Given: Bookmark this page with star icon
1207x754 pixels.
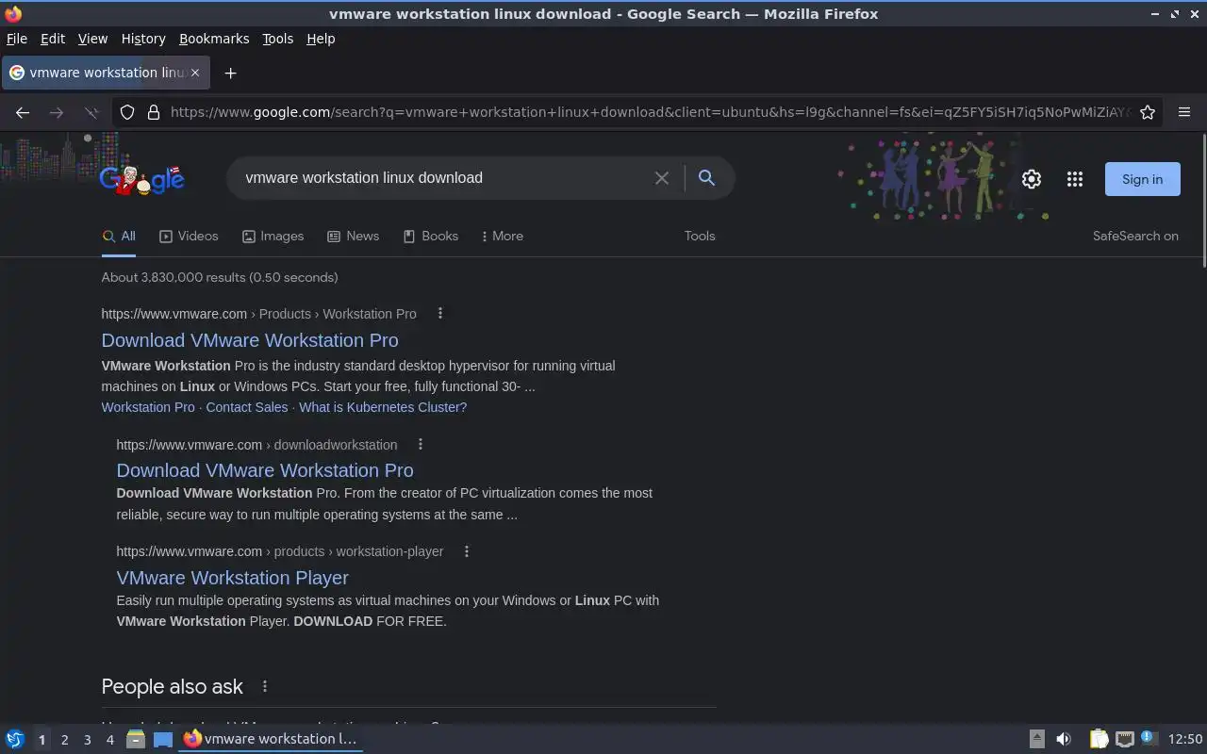Looking at the screenshot, I should 1148,112.
